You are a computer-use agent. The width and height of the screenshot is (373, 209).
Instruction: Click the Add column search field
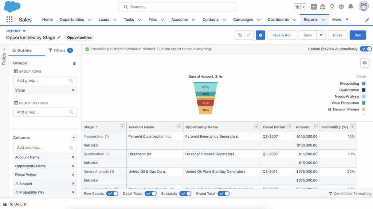click(45, 148)
